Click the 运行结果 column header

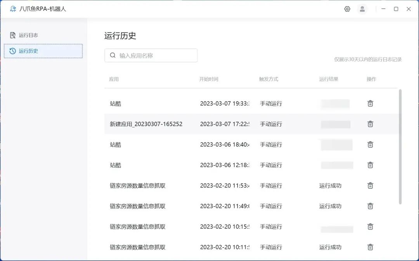[x=329, y=79]
